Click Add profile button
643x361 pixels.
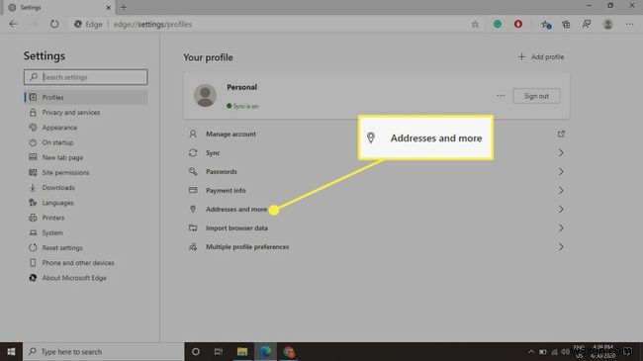pyautogui.click(x=541, y=56)
